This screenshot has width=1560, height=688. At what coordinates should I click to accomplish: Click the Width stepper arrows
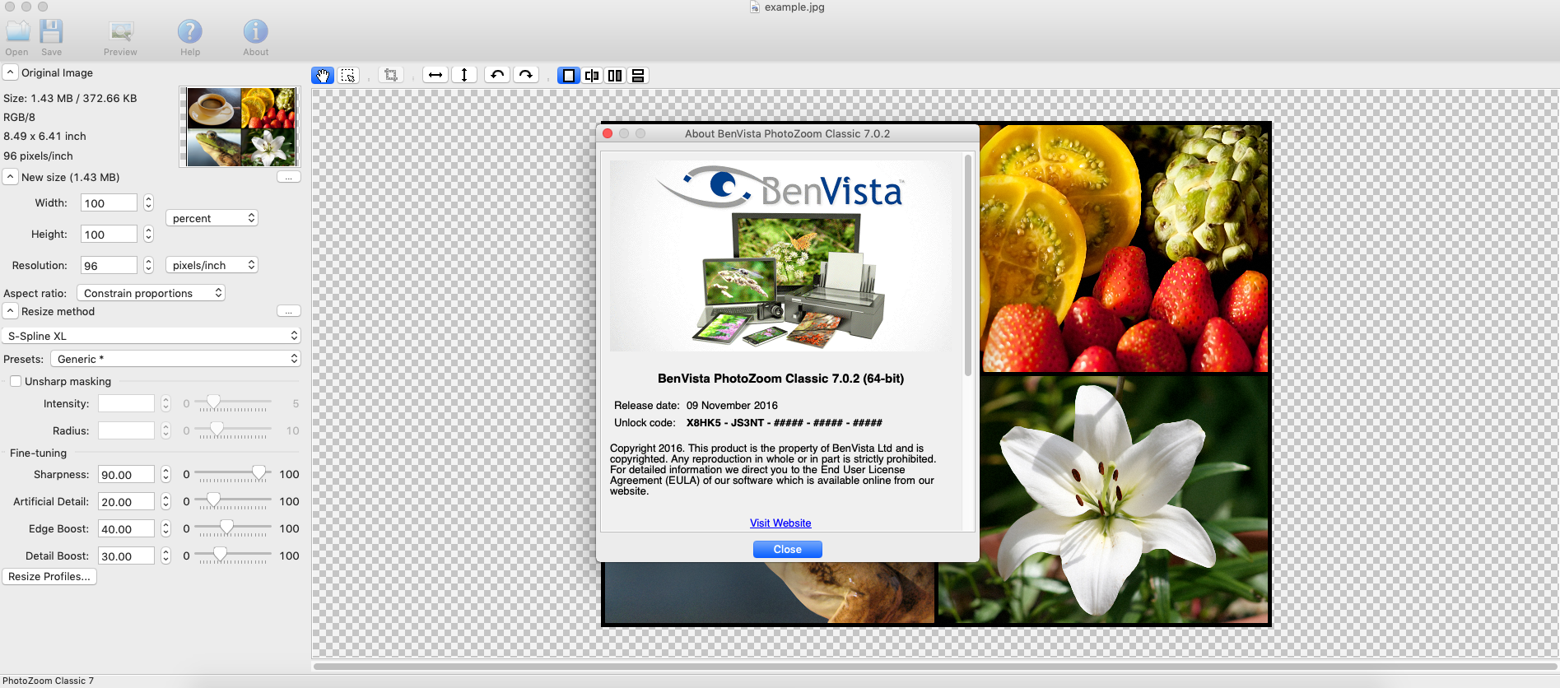148,202
